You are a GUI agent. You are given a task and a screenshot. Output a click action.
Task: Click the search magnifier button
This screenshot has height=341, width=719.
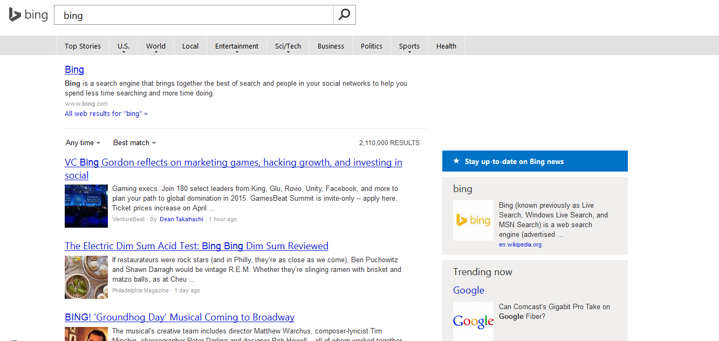pos(344,15)
